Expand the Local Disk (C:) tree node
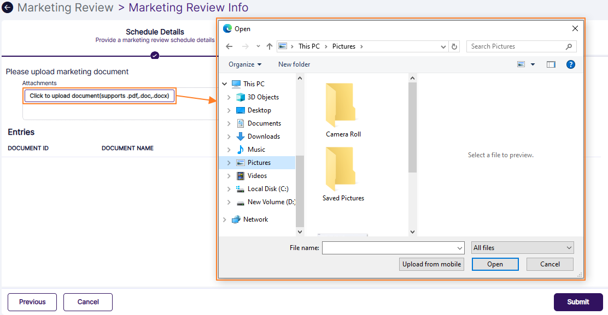The width and height of the screenshot is (608, 315). pos(230,188)
